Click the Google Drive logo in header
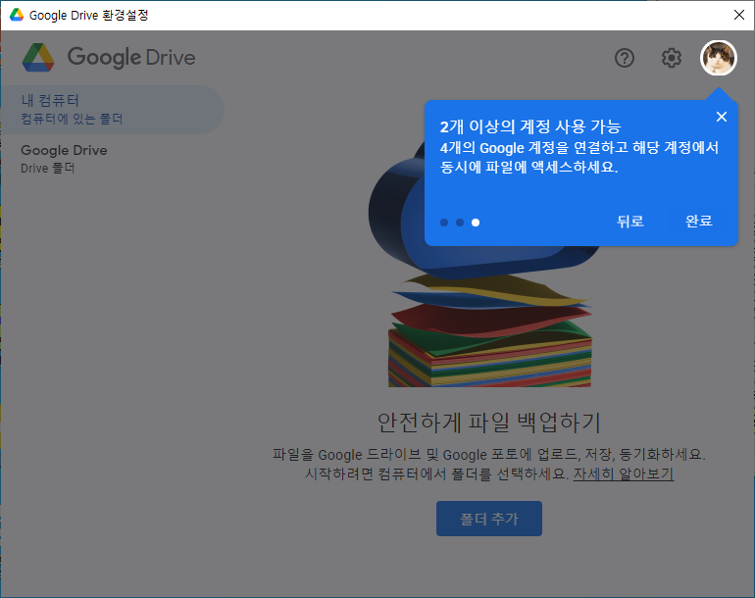 click(x=109, y=57)
